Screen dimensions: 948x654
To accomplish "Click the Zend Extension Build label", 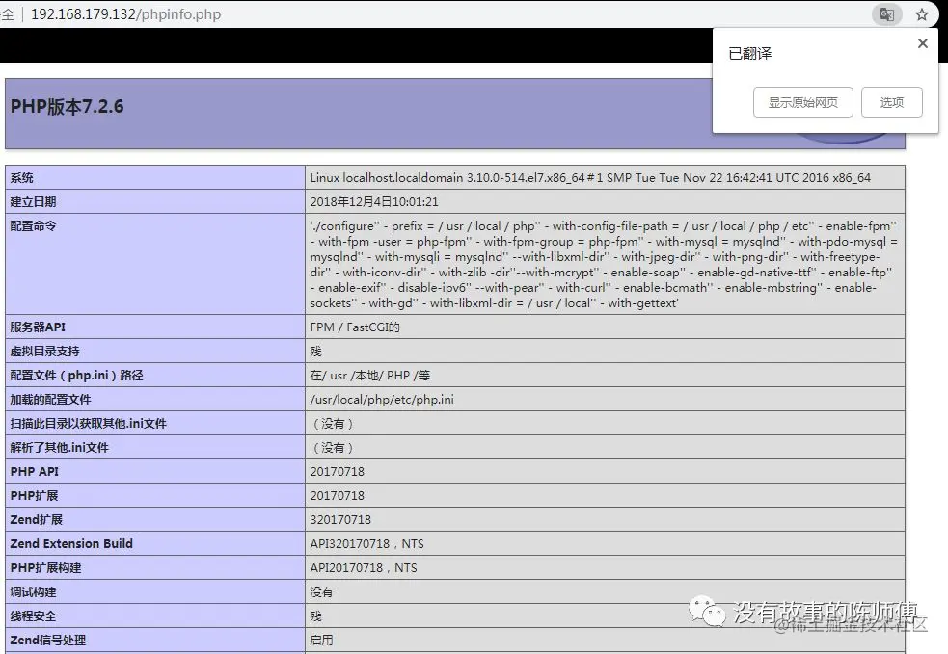I will point(71,543).
